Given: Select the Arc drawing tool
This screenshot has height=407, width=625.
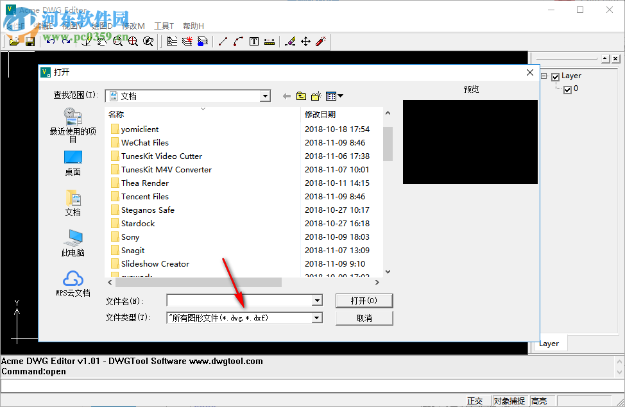Looking at the screenshot, I should point(238,42).
